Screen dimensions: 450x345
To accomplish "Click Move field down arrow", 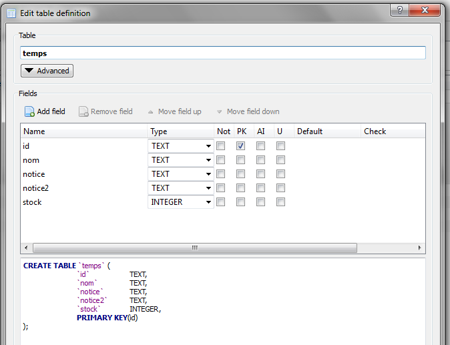I will 219,112.
